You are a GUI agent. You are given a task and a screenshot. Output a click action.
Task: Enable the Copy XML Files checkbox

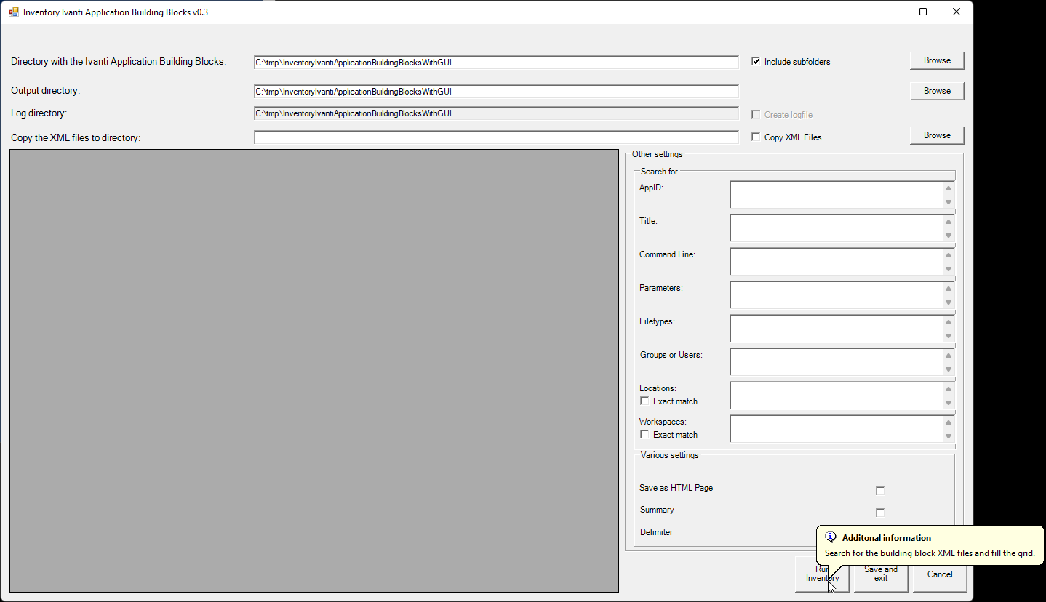pos(756,137)
